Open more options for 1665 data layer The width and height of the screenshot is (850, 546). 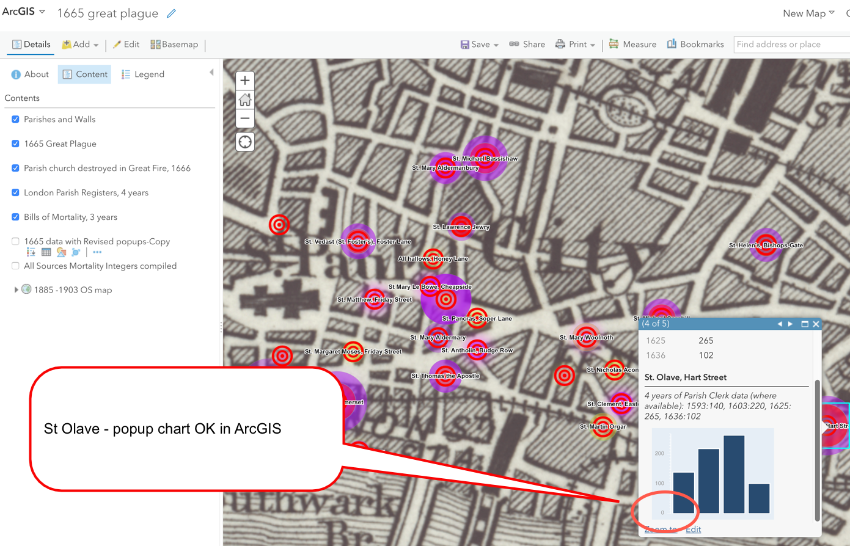click(x=97, y=252)
